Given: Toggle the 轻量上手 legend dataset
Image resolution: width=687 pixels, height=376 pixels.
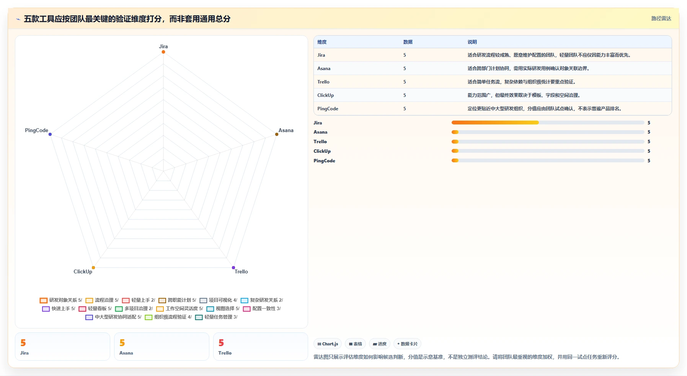Looking at the screenshot, I should tap(139, 300).
